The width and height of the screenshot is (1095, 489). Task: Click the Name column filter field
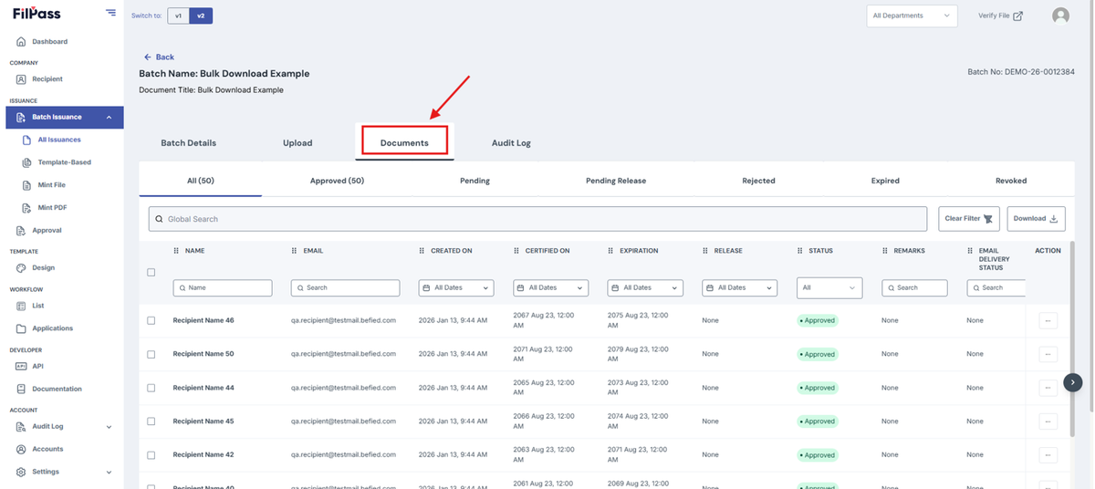click(x=223, y=287)
